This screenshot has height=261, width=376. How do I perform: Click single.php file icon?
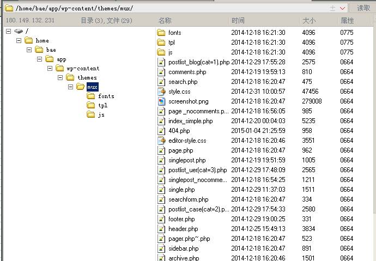pos(161,190)
